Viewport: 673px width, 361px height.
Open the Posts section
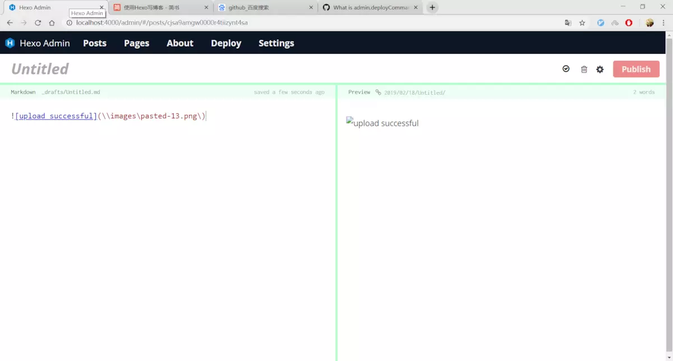pos(95,43)
